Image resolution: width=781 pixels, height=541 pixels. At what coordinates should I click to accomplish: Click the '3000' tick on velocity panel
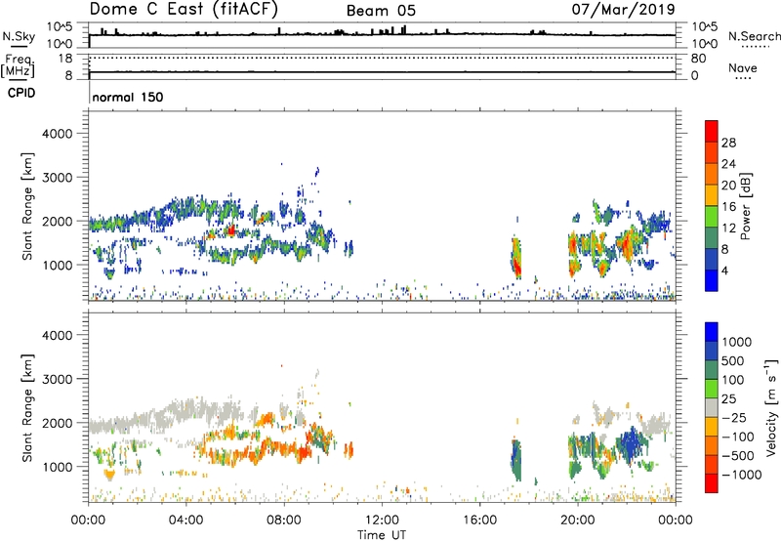point(58,379)
